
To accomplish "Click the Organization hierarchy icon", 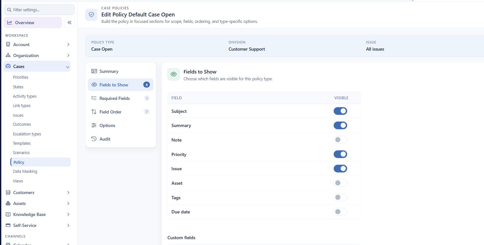I will click(8, 55).
